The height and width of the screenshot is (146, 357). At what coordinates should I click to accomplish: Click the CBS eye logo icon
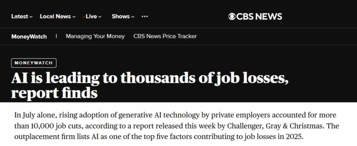[x=232, y=17]
